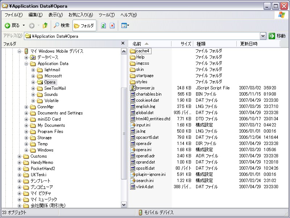Viewport: 290px width, 218px height.
Task: Sort by the 名前 column header
Action: (x=150, y=44)
